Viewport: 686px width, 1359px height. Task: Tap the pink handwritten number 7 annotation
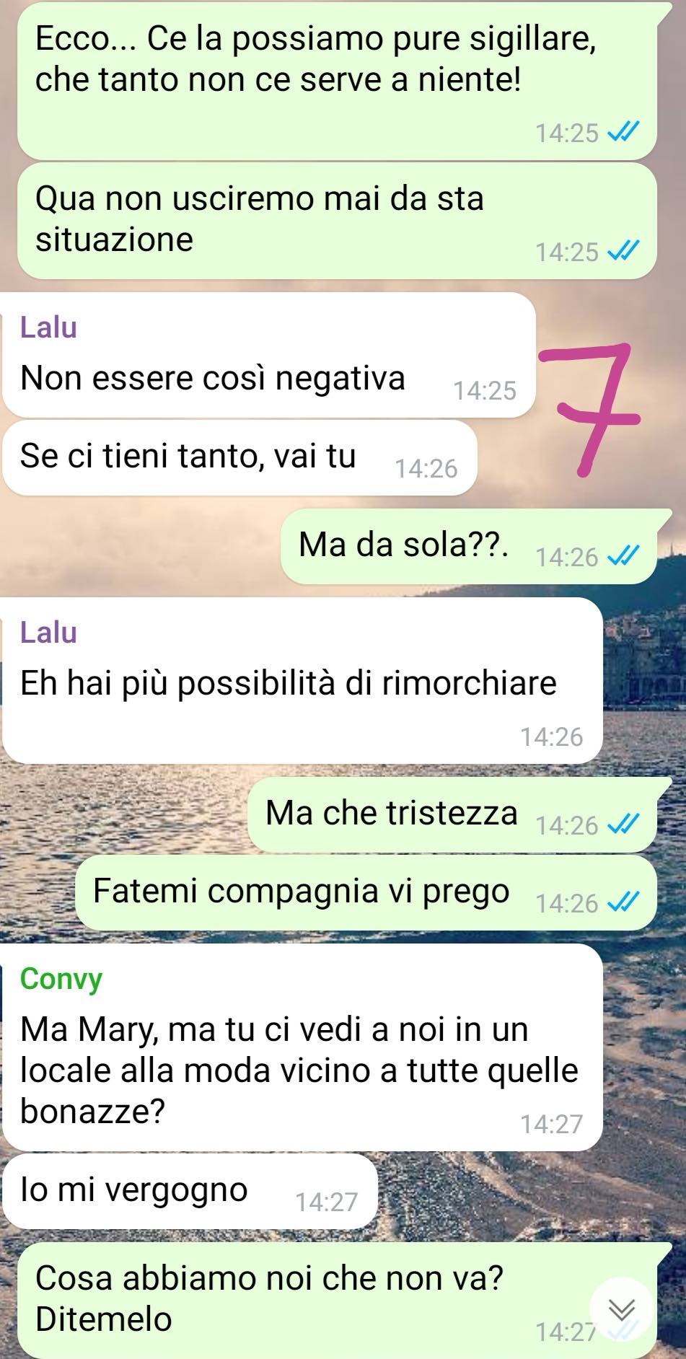(x=589, y=409)
